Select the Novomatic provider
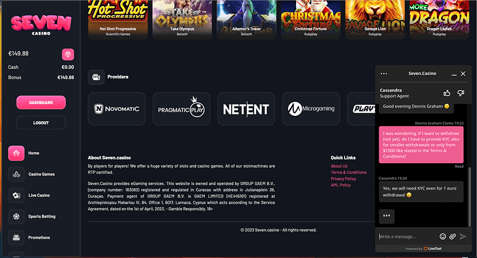 117,109
